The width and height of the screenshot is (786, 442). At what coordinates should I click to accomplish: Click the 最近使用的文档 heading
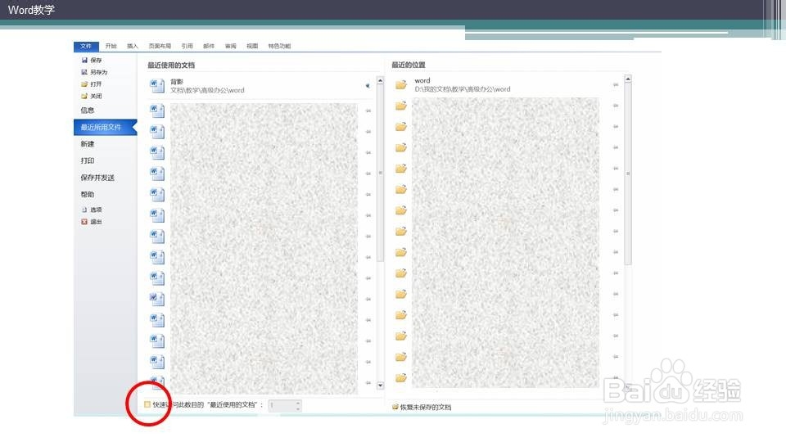pyautogui.click(x=171, y=65)
